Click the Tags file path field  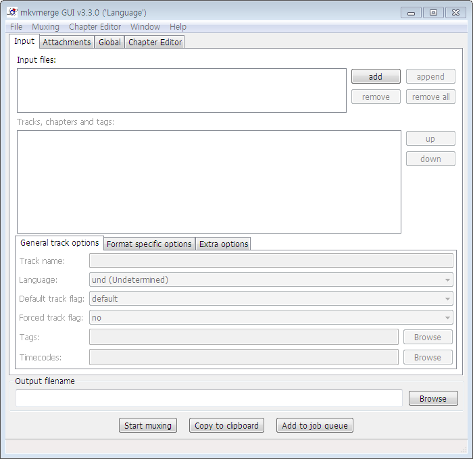244,337
